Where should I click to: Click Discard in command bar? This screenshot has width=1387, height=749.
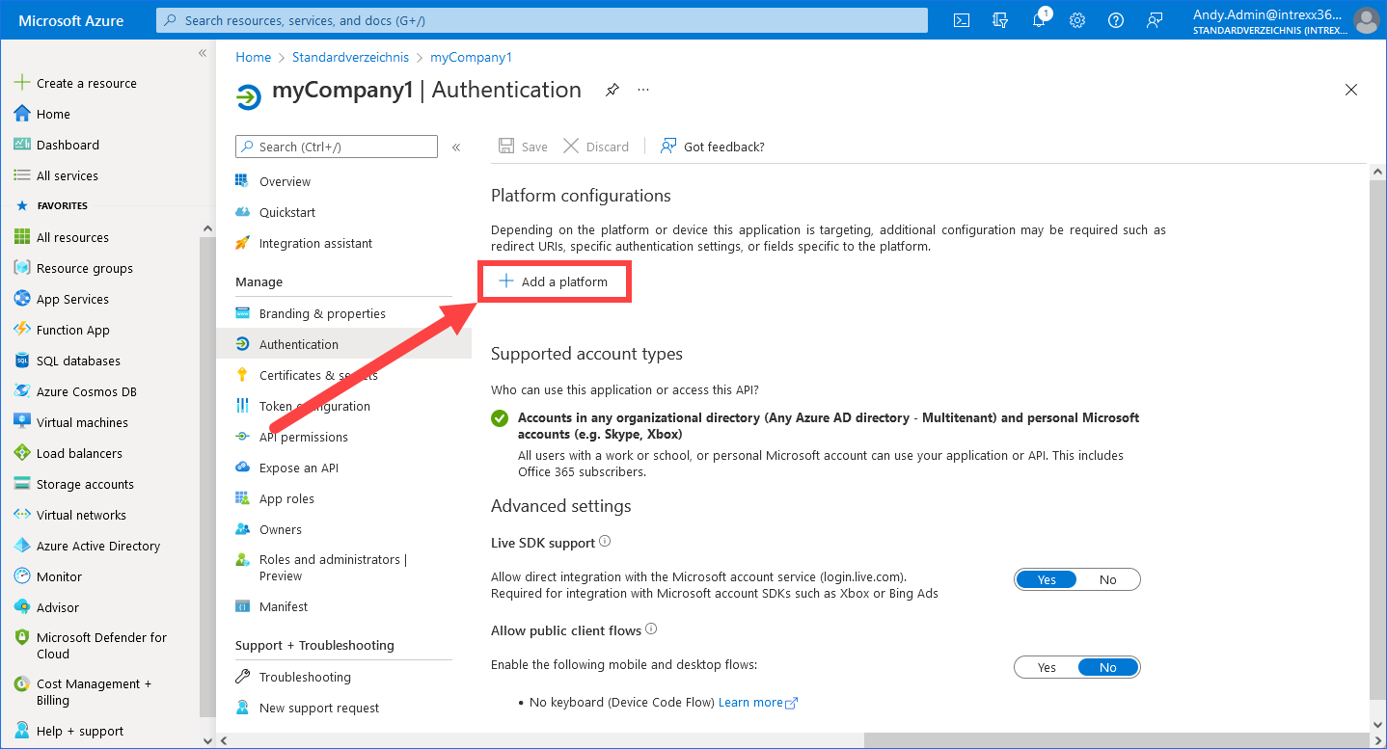596,147
